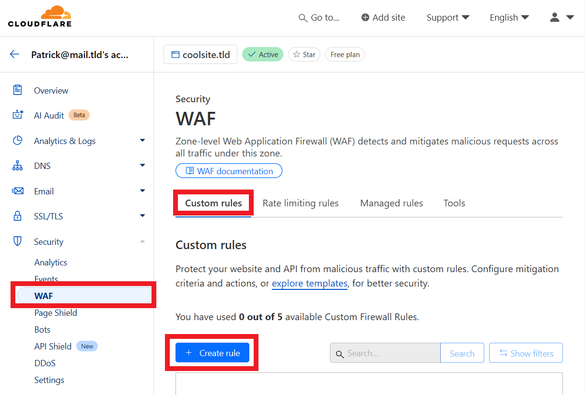Click the Create rule button

[212, 353]
